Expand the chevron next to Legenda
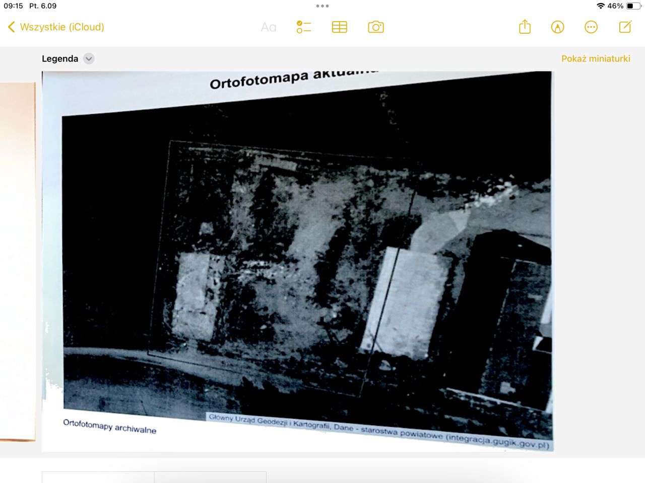 89,59
